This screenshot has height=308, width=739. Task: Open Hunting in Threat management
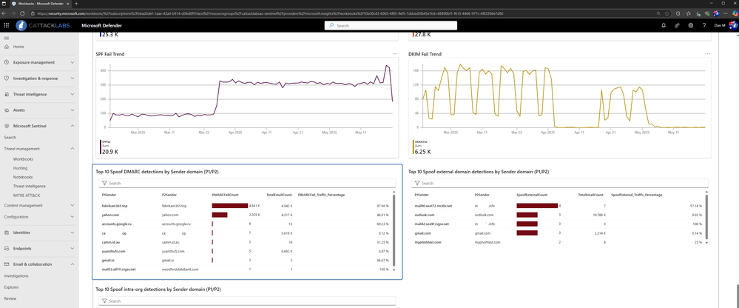tap(20, 168)
